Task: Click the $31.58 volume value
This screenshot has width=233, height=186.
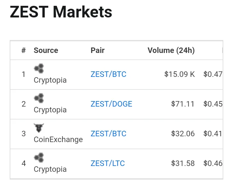Action: coord(183,163)
